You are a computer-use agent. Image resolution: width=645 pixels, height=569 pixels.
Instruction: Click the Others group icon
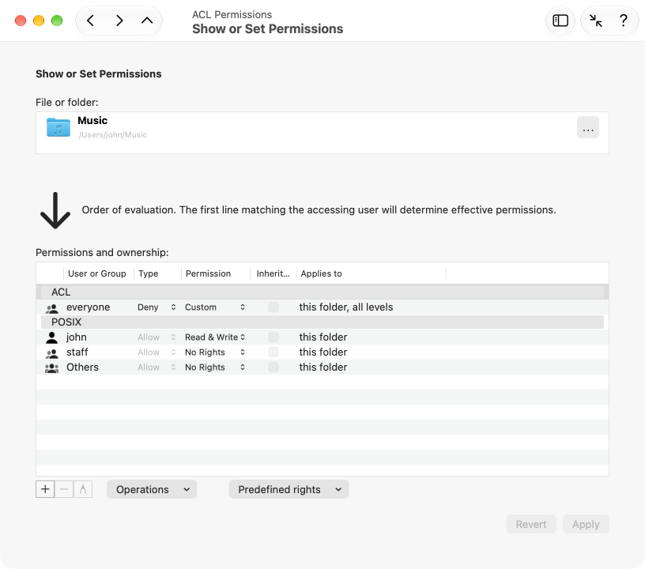click(52, 368)
